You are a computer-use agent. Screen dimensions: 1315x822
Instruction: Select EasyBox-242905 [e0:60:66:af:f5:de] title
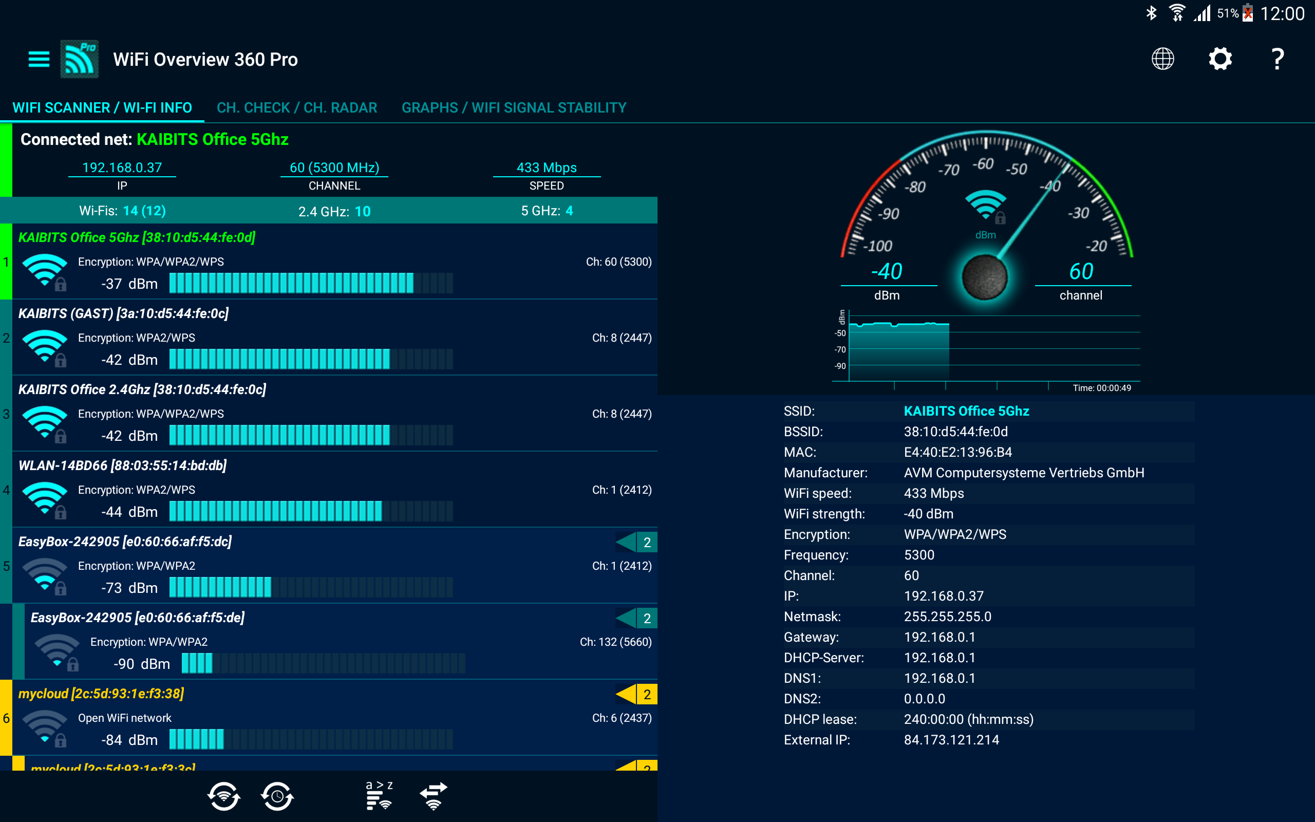tap(138, 618)
